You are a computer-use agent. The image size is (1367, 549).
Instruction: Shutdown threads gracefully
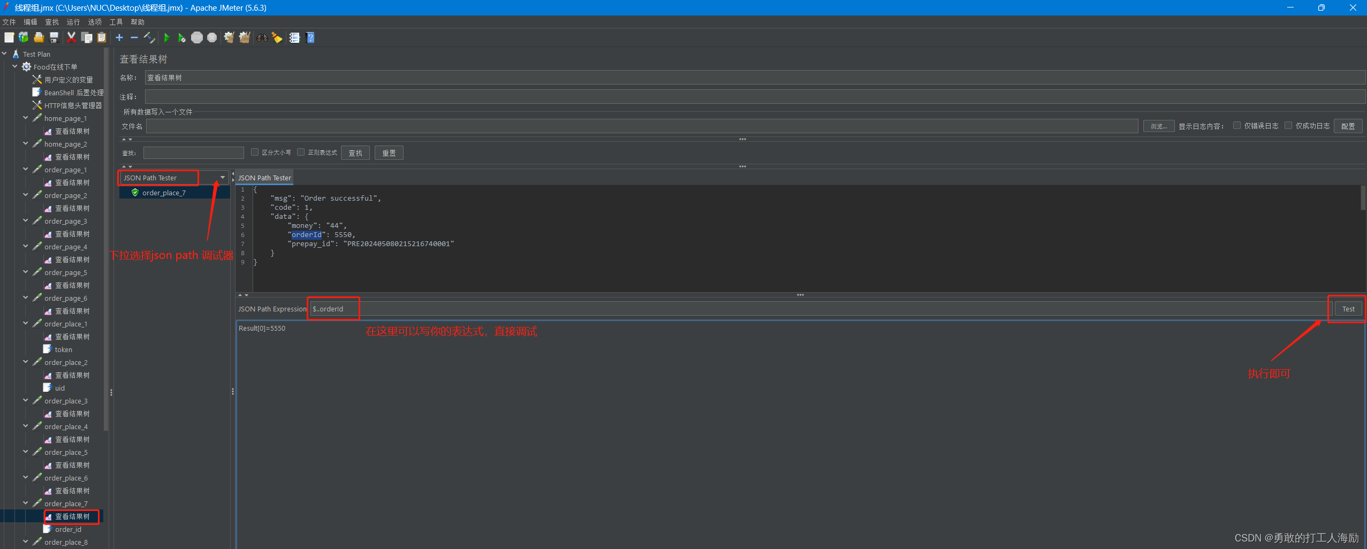[212, 37]
